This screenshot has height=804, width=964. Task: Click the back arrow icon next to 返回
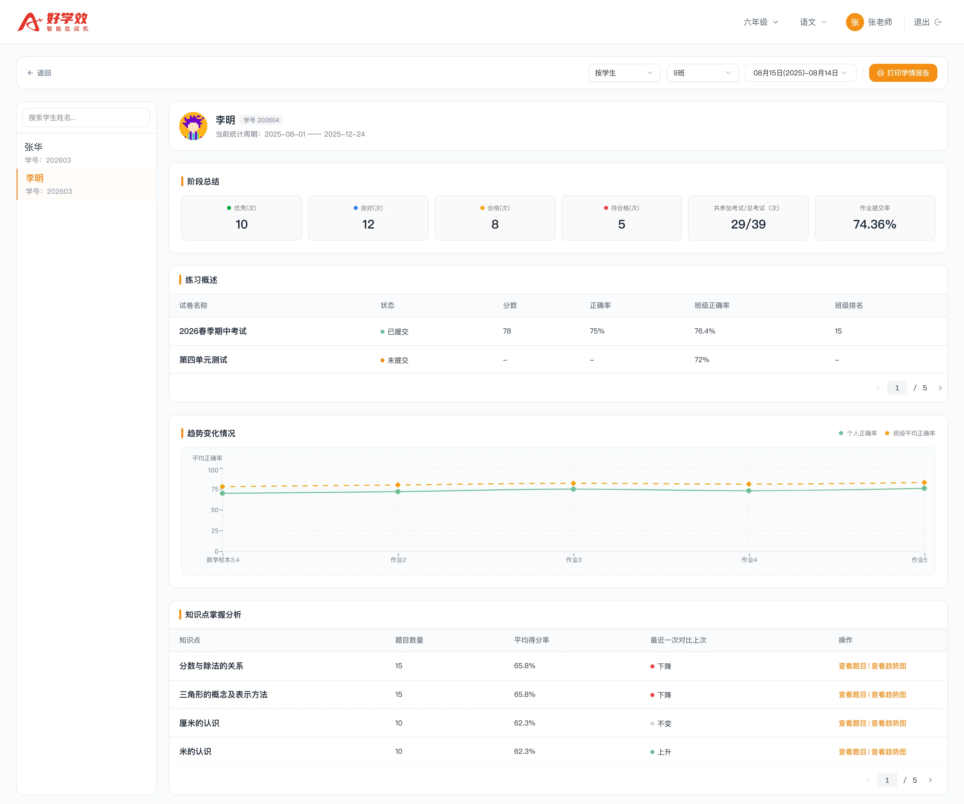click(30, 73)
